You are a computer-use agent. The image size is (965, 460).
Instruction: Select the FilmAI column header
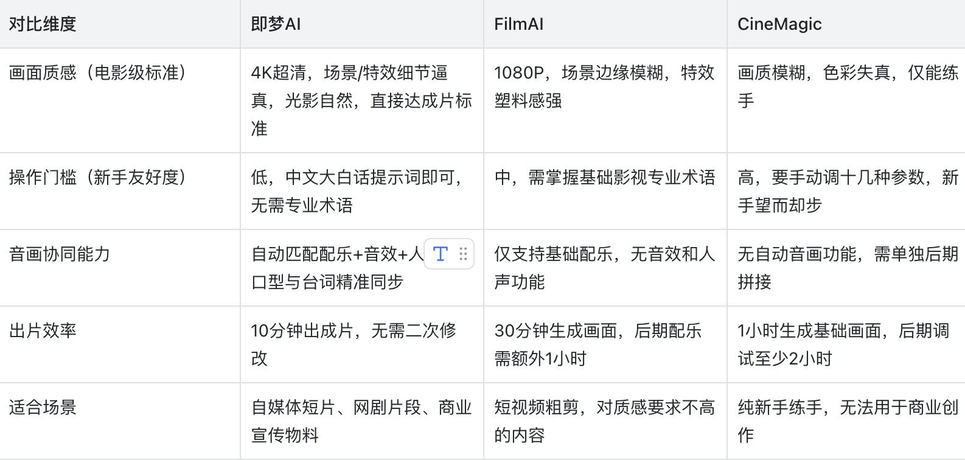[x=518, y=24]
